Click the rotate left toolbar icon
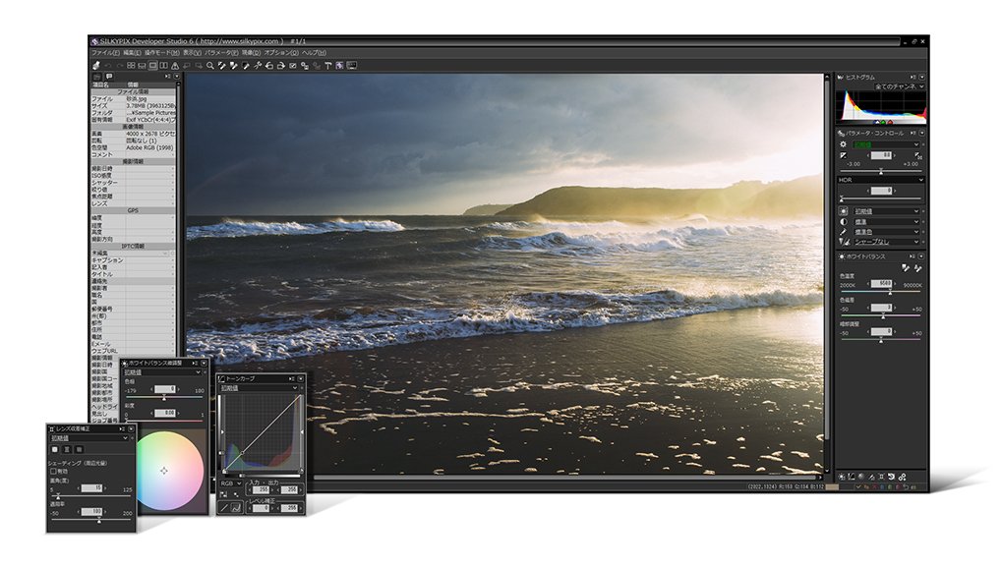This screenshot has height=567, width=1003. pyautogui.click(x=269, y=65)
